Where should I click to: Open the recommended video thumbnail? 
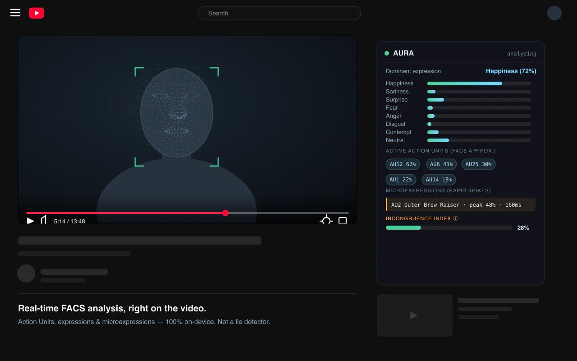[415, 315]
